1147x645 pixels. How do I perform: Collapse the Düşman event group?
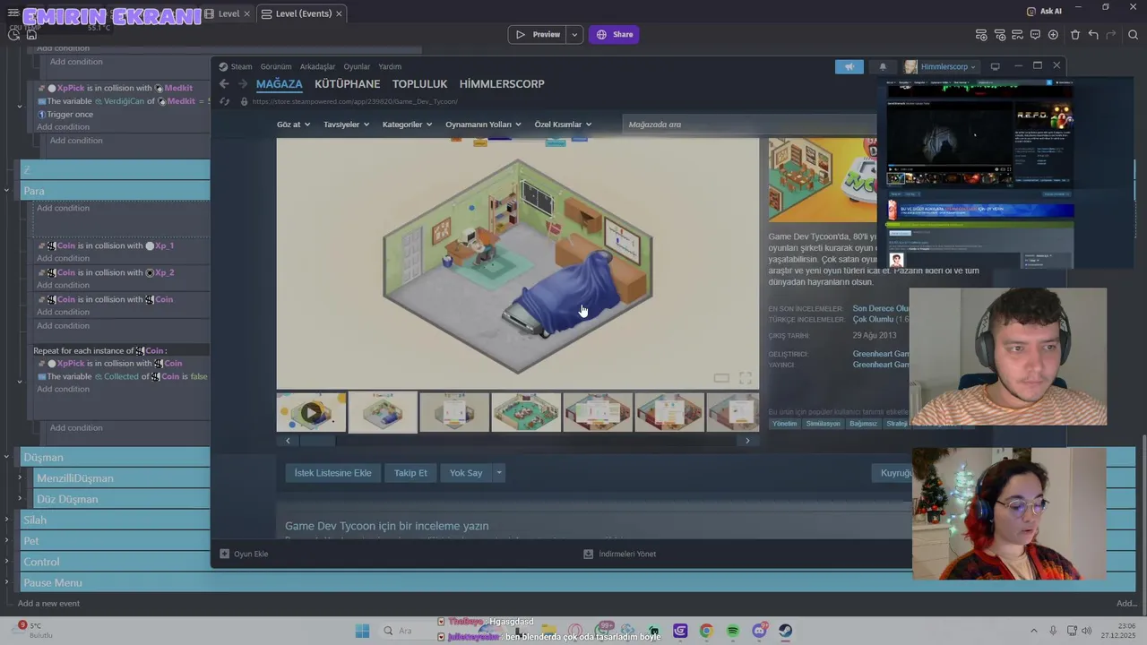(x=6, y=457)
